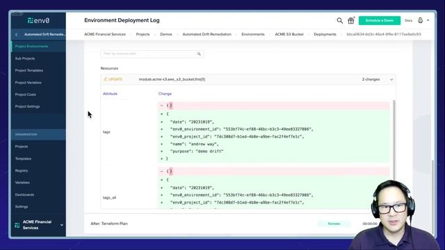The image size is (445, 250).
Task: Open Project Templates in sidebar
Action: coord(29,70)
